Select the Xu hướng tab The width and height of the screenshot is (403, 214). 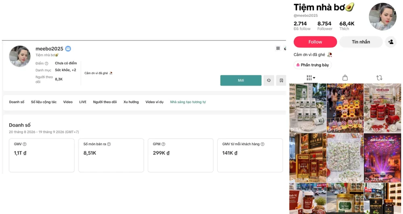131,102
